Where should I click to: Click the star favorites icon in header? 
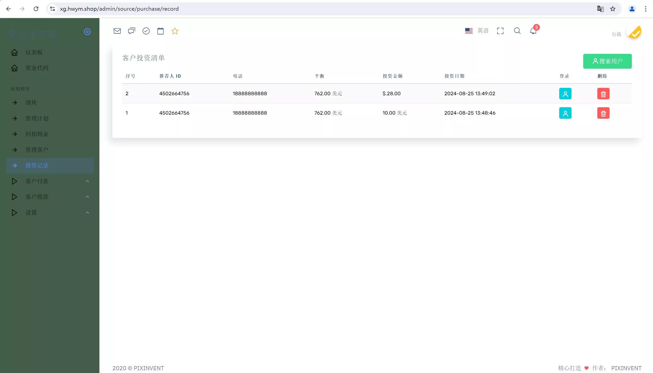pyautogui.click(x=175, y=31)
